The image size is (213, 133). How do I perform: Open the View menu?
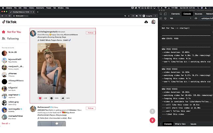[25, 8]
